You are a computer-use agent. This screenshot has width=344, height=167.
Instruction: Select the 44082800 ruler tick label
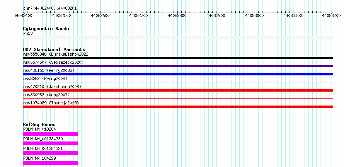click(177, 15)
